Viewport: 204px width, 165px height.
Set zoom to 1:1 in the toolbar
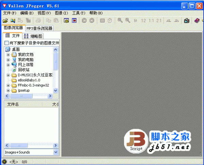(x=151, y=21)
